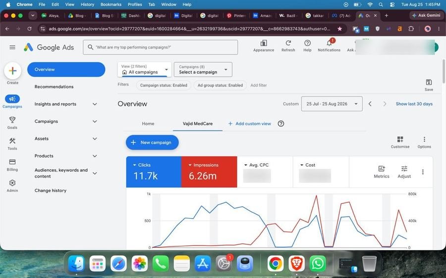Screen dimensions: 446x278
Task: Open new browser tab plus button
Action: tap(386, 16)
